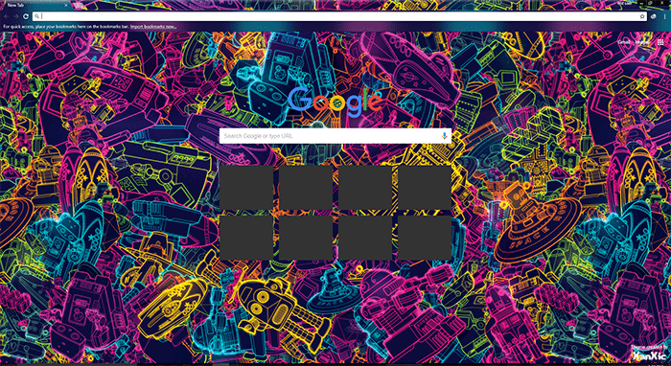Open Chrome's three-dot menu
The width and height of the screenshot is (671, 366).
coord(664,16)
